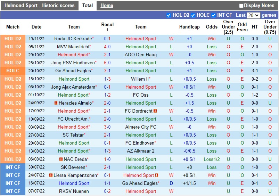Uncheck the HOLC league filter
The width and height of the screenshot is (279, 196).
pos(193,15)
